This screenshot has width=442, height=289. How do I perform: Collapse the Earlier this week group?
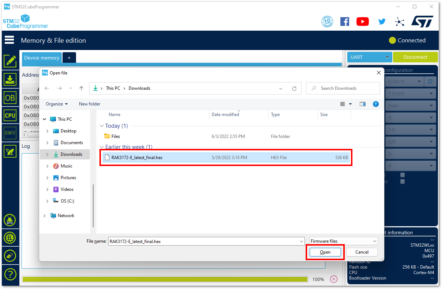pos(102,147)
